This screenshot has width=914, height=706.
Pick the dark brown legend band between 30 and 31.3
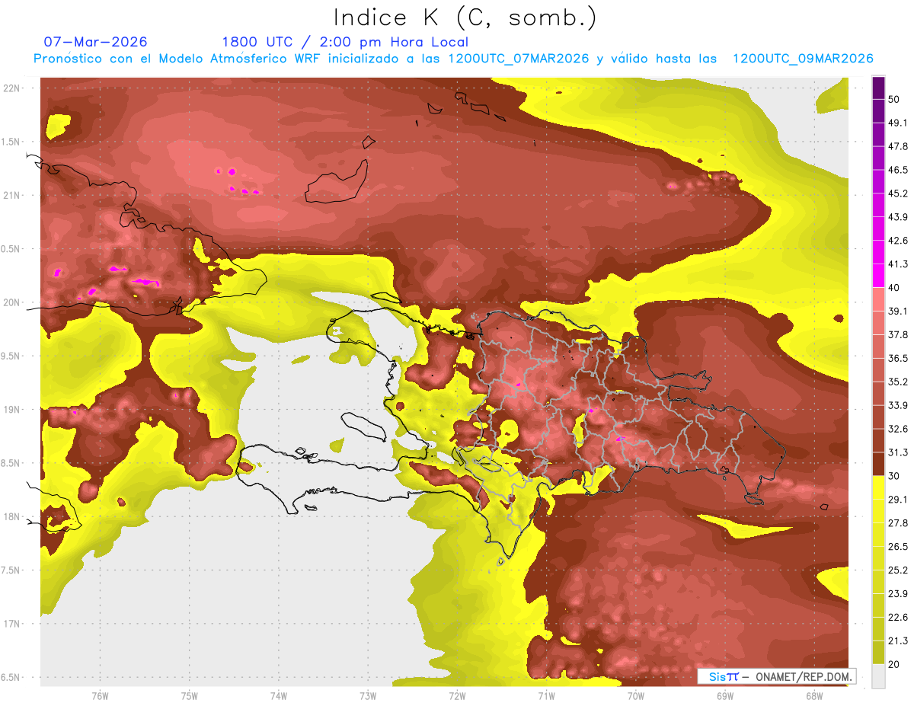point(878,464)
